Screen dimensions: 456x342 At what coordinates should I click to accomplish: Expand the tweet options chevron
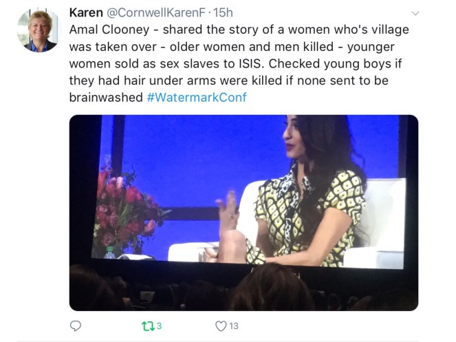(x=415, y=13)
